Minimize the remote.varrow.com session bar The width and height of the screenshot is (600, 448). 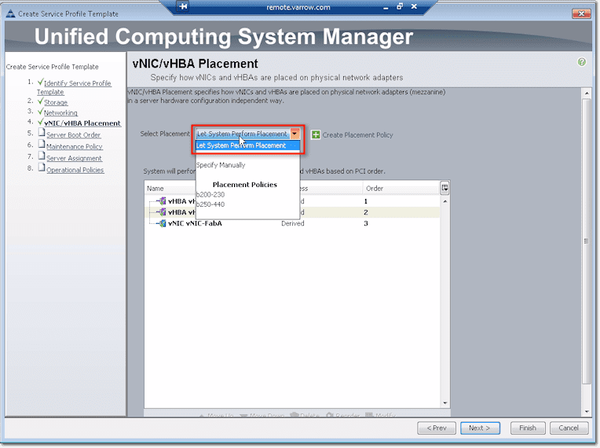click(x=386, y=7)
